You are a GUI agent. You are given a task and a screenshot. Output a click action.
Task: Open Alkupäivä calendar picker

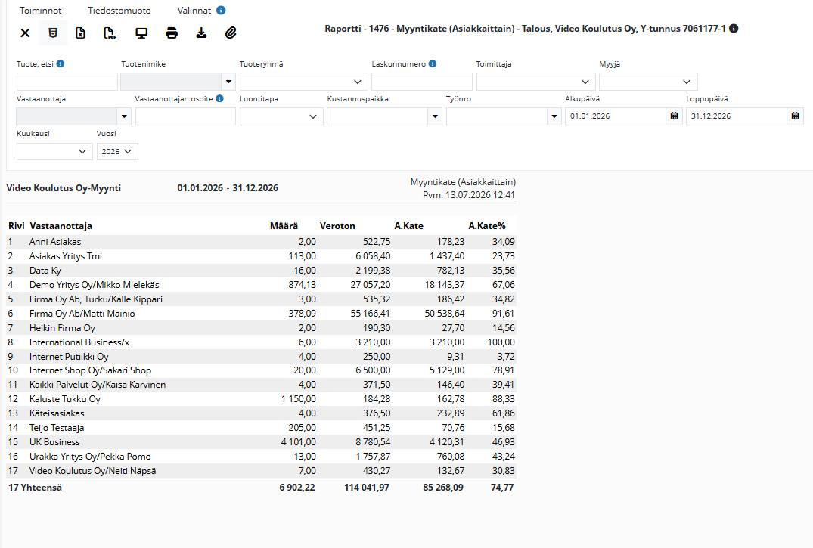[x=674, y=116]
